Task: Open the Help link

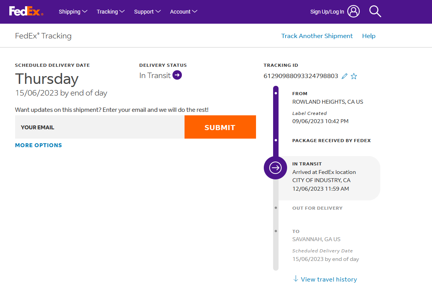Action: (x=369, y=36)
